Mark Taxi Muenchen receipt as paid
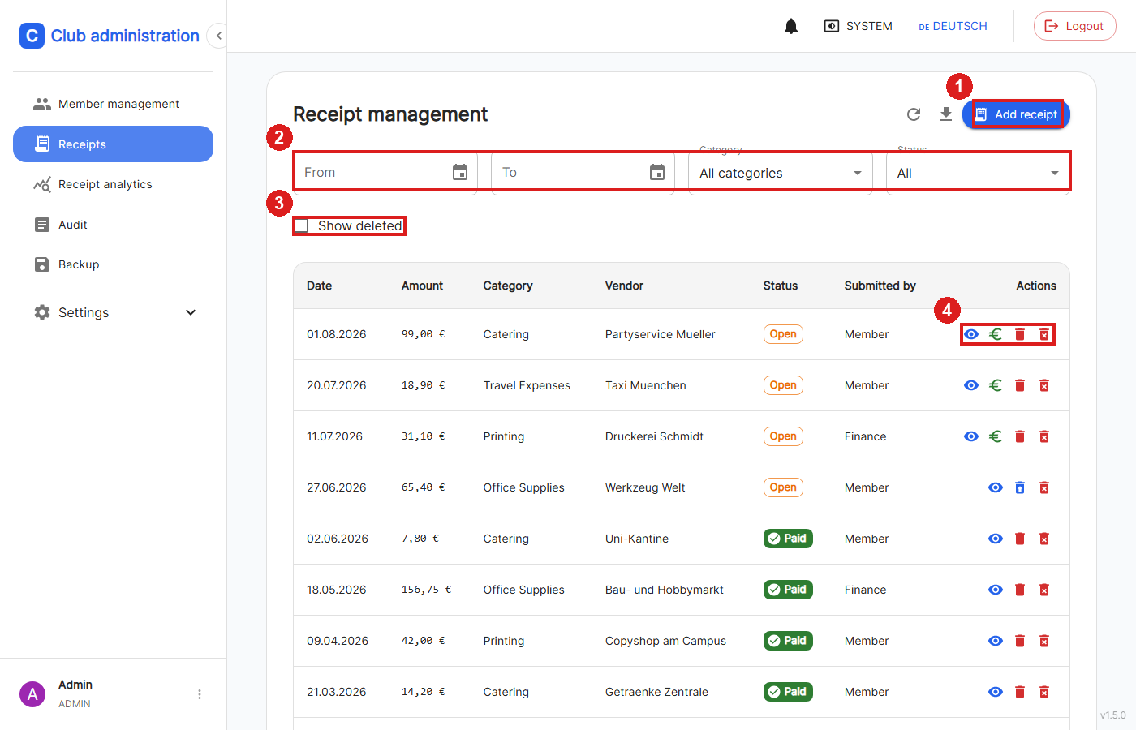This screenshot has height=730, width=1136. 996,385
